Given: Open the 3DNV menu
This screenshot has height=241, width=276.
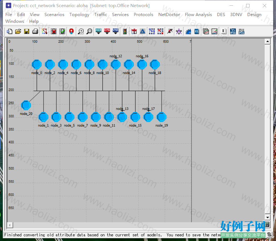Looking at the screenshot, I should point(236,14).
